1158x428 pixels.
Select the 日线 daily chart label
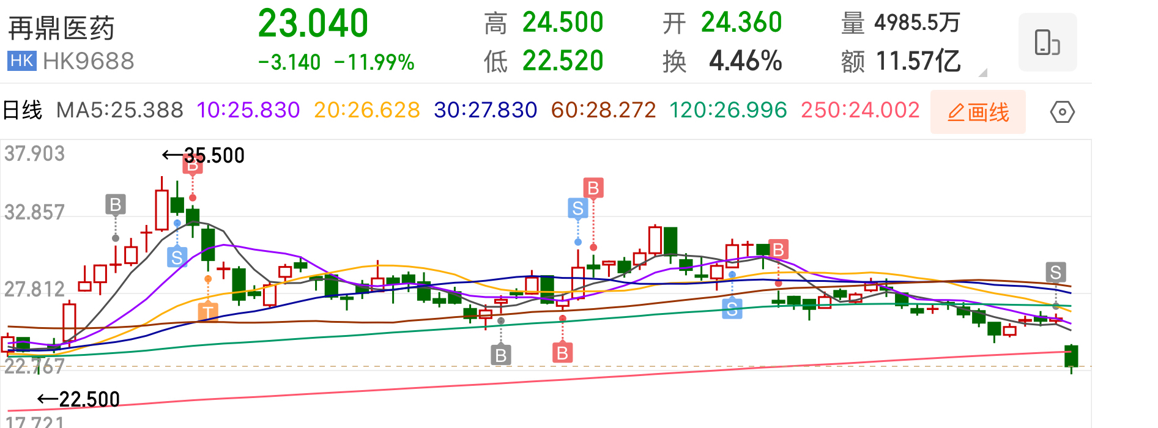pos(23,110)
